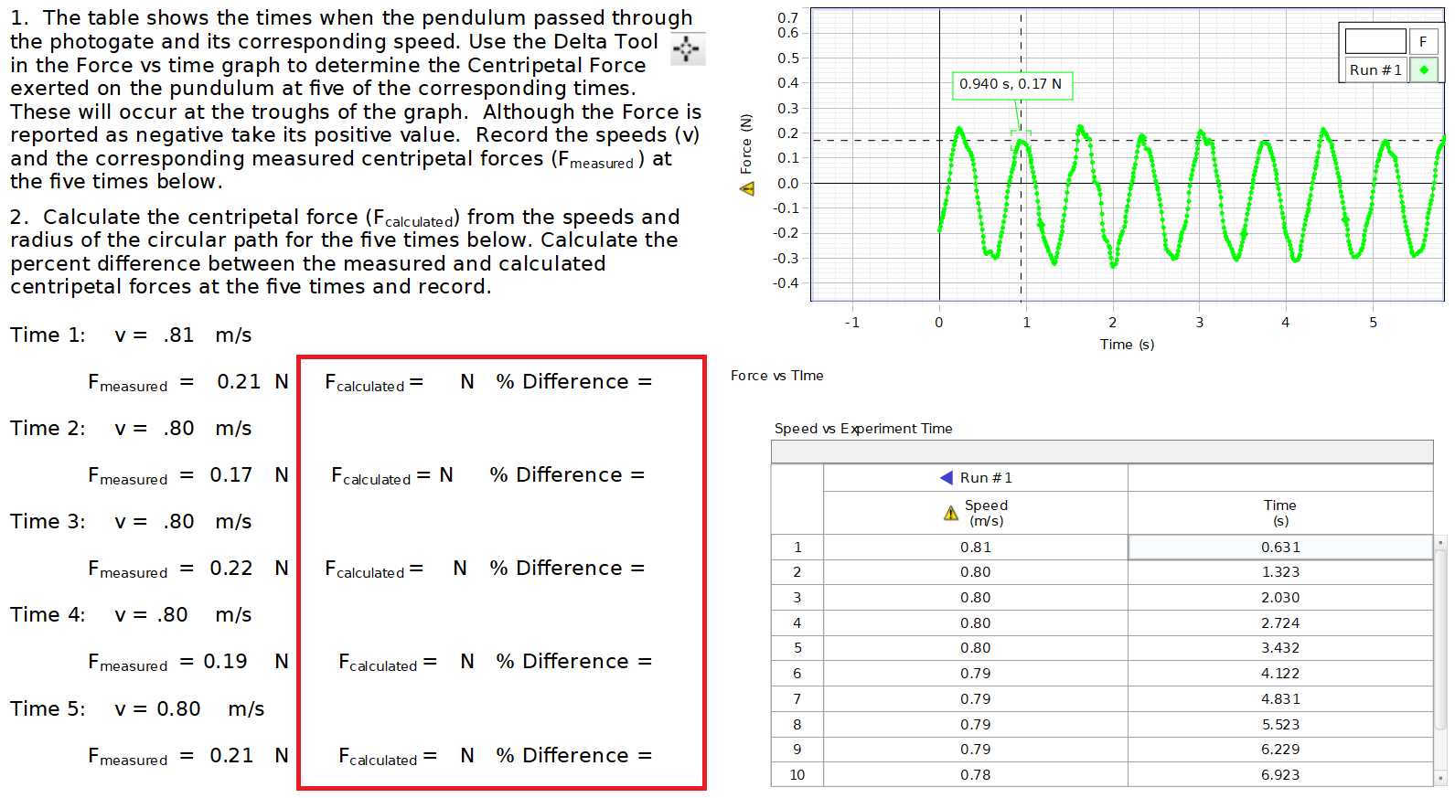The image size is (1455, 798).
Task: Click row number 5 in the data table
Action: tap(797, 648)
